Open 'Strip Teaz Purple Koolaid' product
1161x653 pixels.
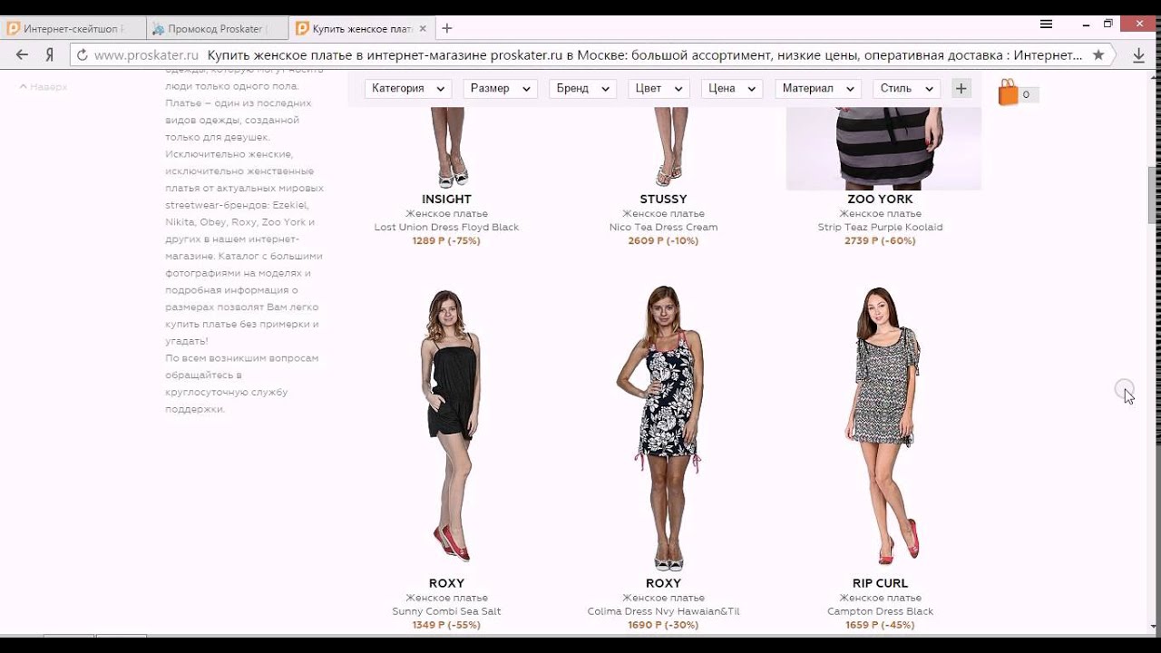pyautogui.click(x=880, y=227)
